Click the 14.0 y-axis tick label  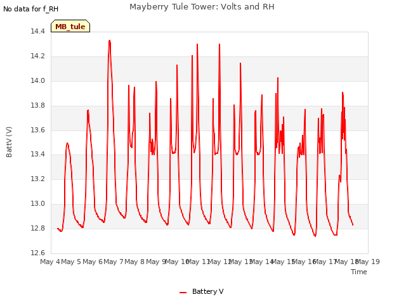point(38,80)
